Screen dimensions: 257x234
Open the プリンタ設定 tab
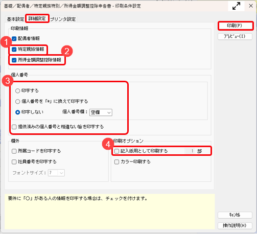pos(63,19)
